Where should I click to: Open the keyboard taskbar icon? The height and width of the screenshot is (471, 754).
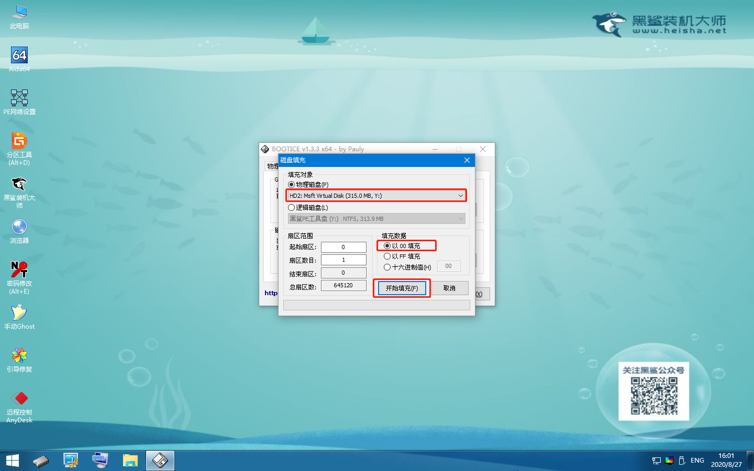point(100,461)
